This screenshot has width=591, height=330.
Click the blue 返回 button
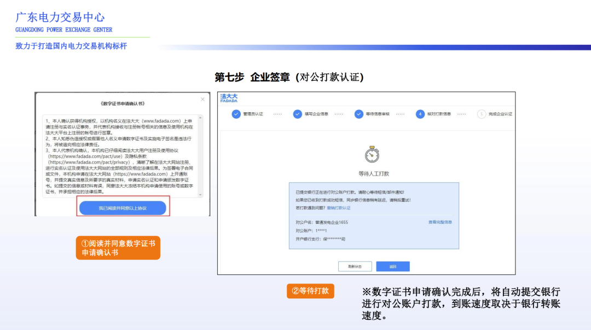point(393,266)
